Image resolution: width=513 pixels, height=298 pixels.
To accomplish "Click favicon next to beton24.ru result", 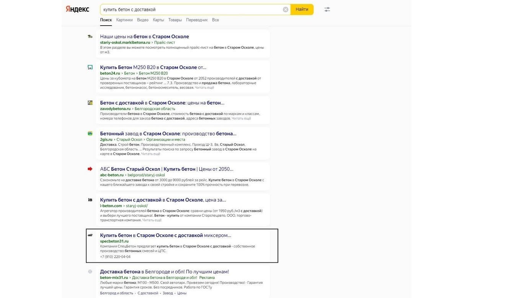I will pos(90,67).
